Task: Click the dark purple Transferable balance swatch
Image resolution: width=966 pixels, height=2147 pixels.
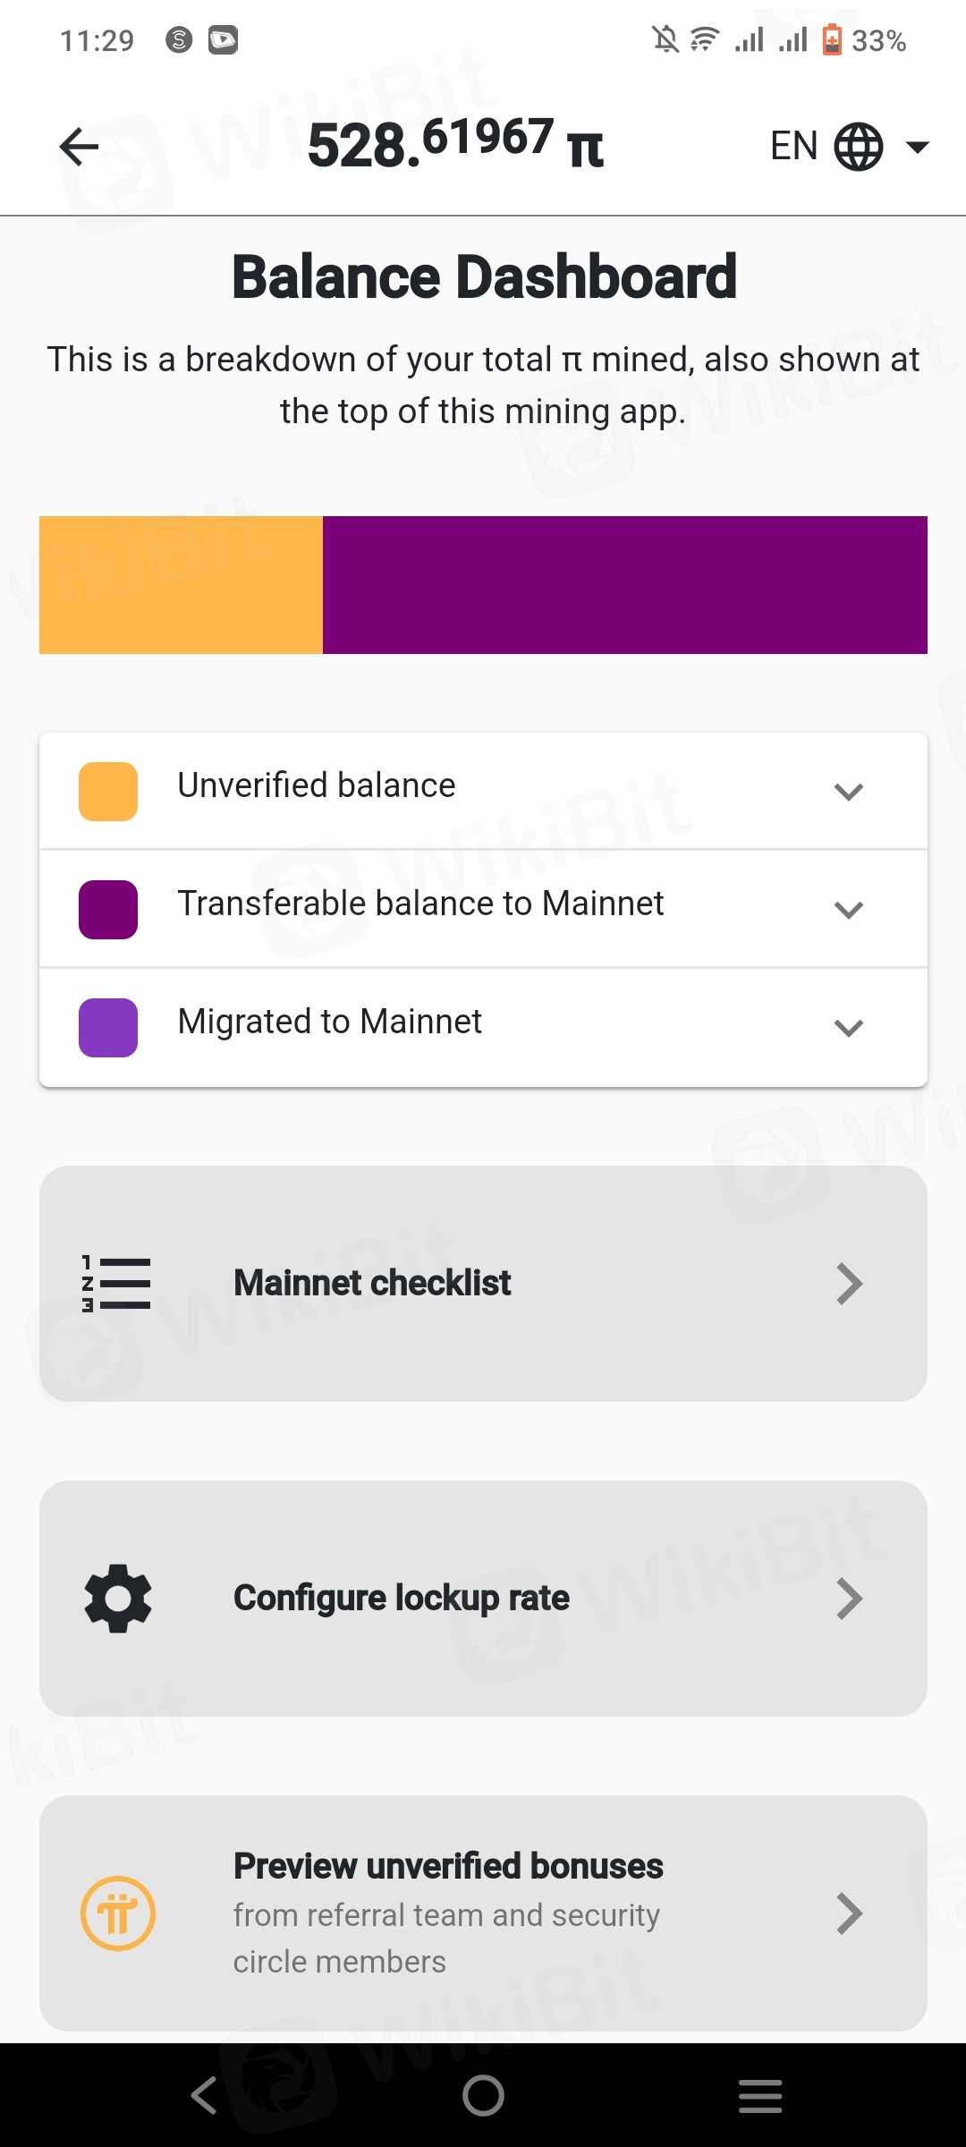Action: coord(108,909)
